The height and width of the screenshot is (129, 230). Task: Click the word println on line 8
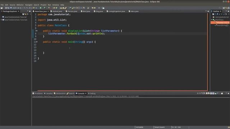98,34
